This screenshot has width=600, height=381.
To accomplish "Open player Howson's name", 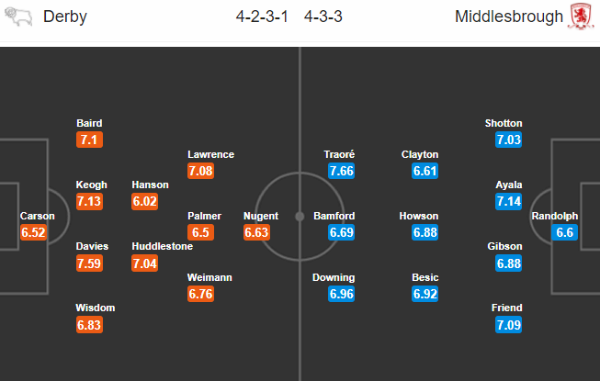I will (x=419, y=217).
